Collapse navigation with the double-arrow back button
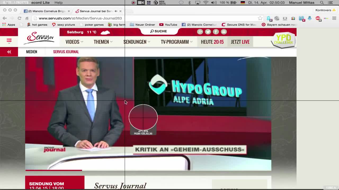Screen dimensions: 339x190 click(x=9, y=52)
